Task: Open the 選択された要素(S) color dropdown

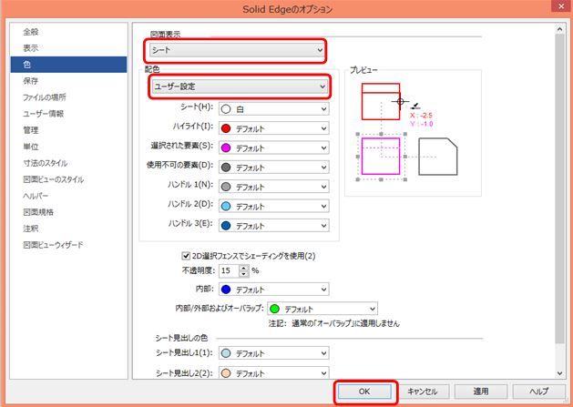Action: pyautogui.click(x=273, y=148)
